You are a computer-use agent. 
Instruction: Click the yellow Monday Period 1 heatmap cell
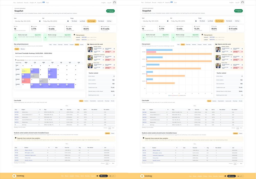click(x=26, y=71)
